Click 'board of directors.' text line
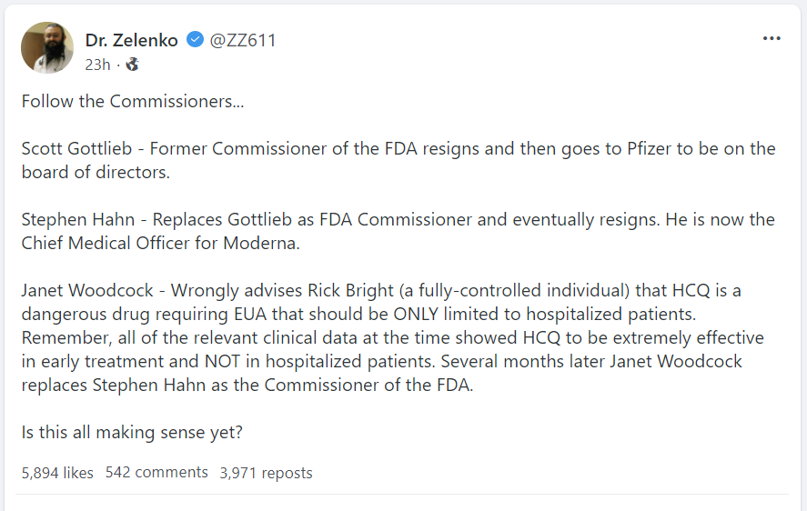This screenshot has width=807, height=511. [96, 172]
